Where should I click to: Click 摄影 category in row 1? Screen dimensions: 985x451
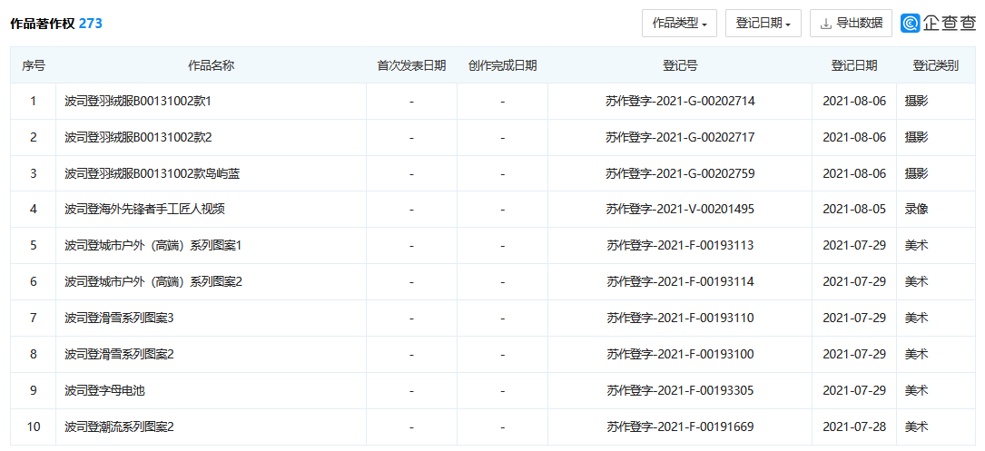(x=916, y=101)
